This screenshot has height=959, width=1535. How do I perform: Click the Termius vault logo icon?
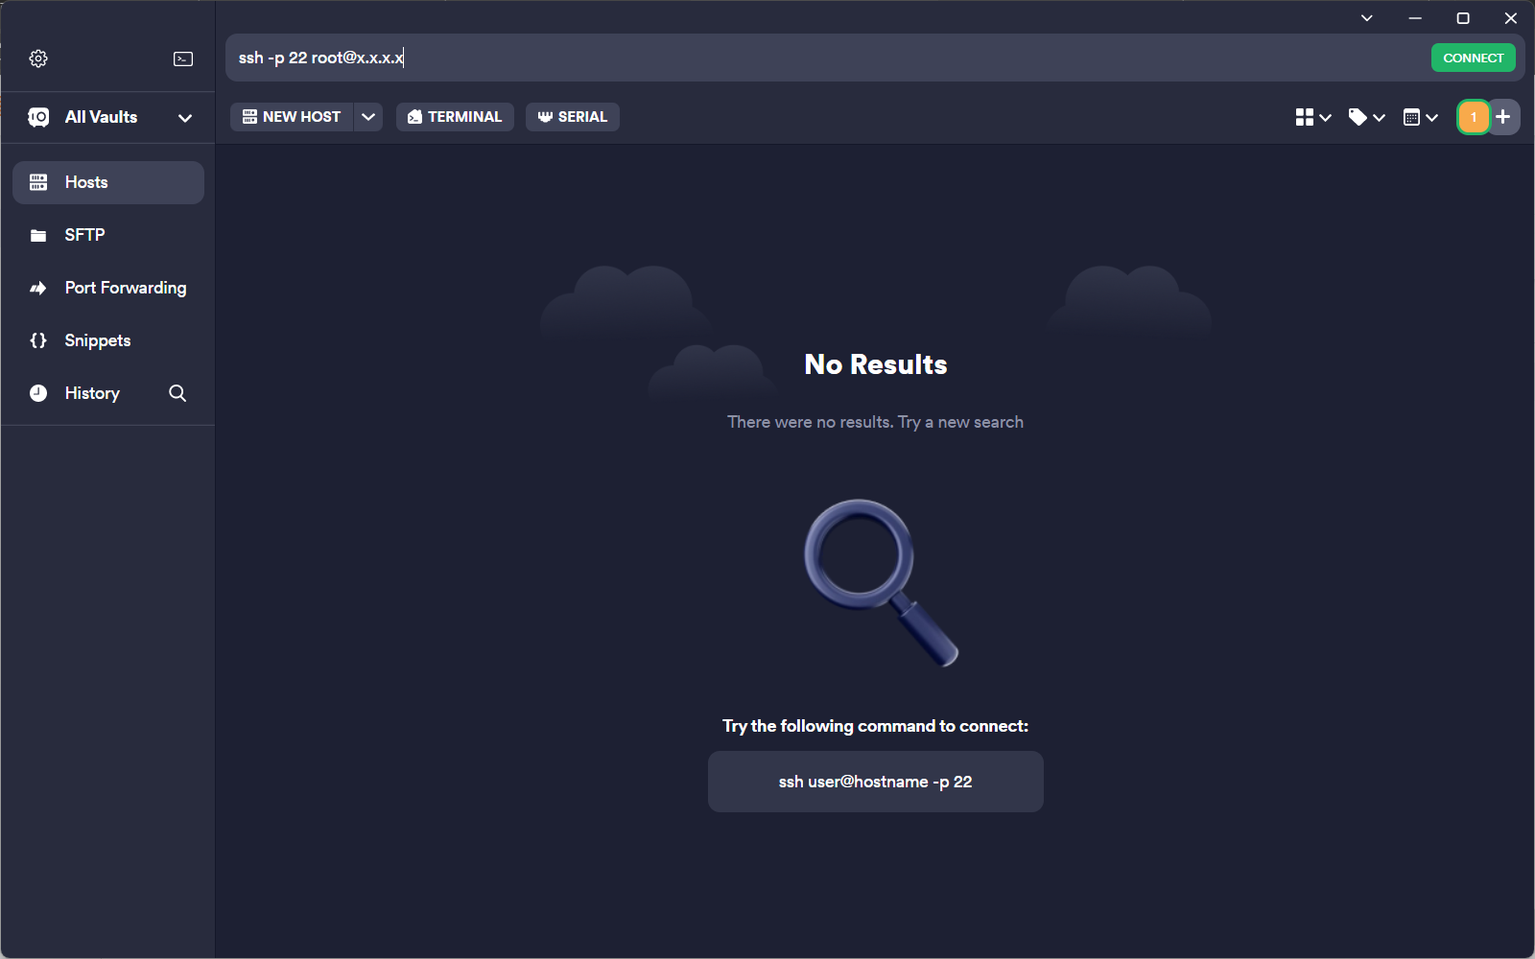click(x=38, y=117)
